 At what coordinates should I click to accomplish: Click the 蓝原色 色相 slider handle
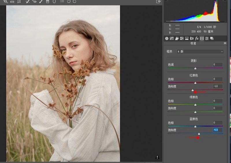(195, 126)
